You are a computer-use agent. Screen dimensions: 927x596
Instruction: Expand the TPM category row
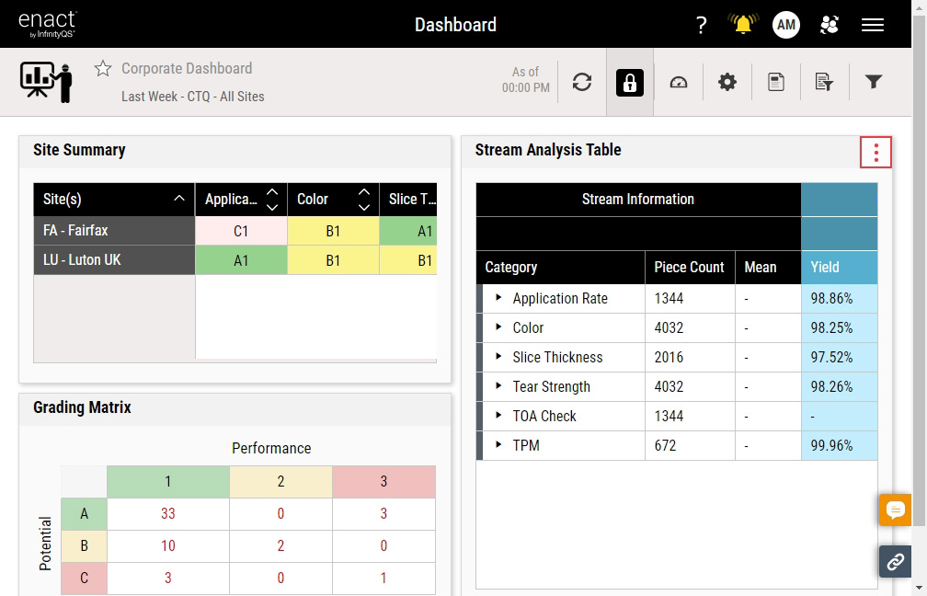coord(498,445)
